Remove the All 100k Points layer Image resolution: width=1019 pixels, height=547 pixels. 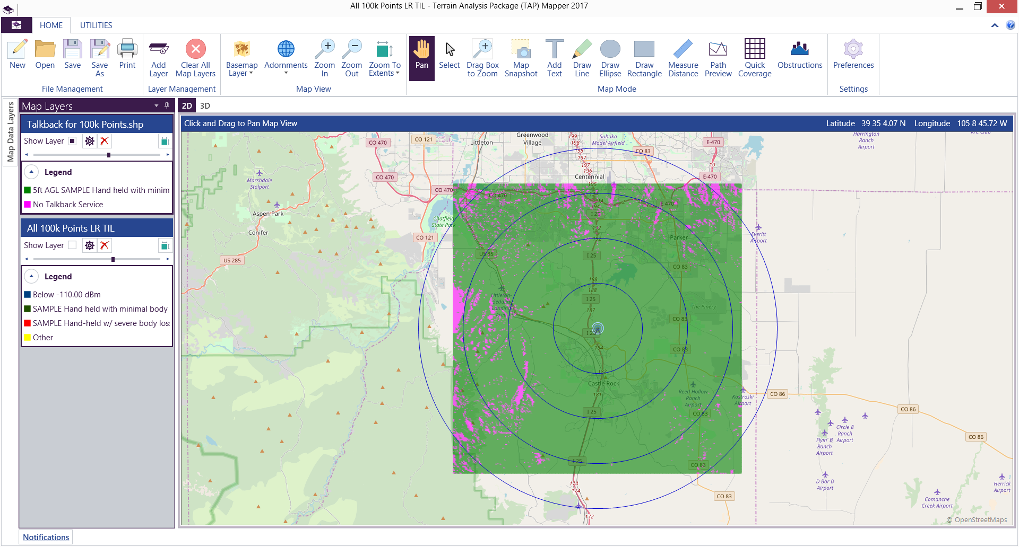point(105,245)
